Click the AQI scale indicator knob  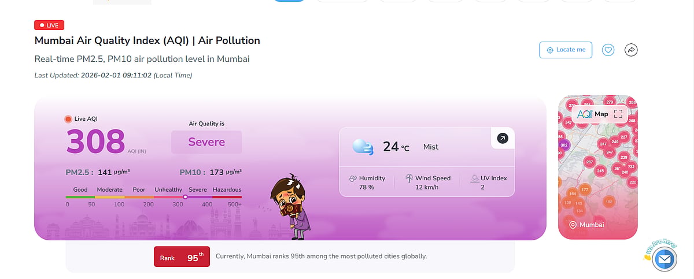[x=185, y=197]
